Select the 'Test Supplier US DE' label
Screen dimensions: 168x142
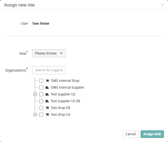66,101
